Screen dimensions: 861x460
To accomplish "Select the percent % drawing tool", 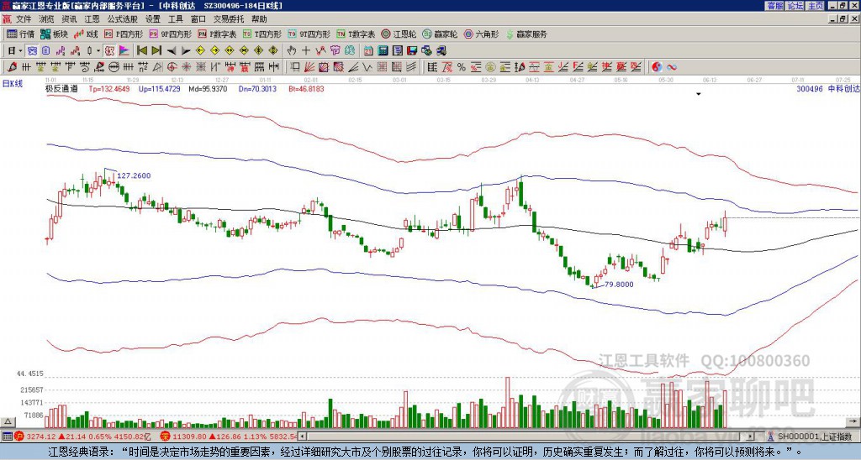I will 462,67.
